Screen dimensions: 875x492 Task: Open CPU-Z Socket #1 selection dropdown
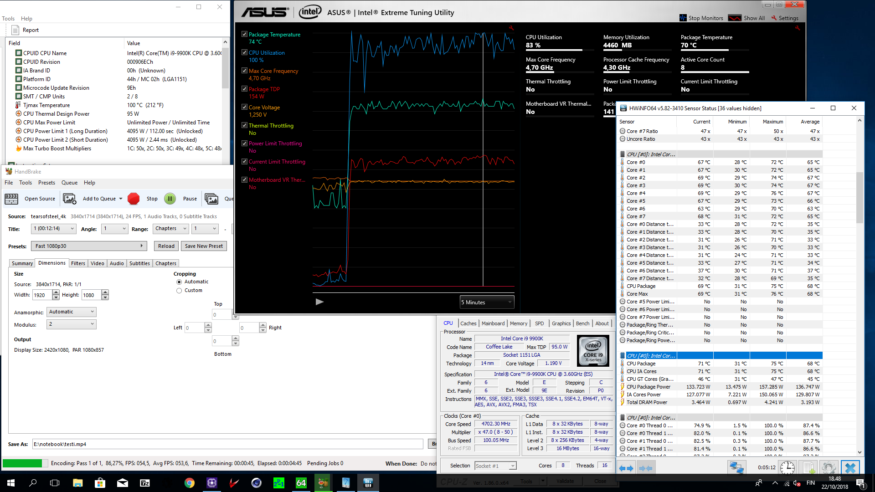point(495,466)
